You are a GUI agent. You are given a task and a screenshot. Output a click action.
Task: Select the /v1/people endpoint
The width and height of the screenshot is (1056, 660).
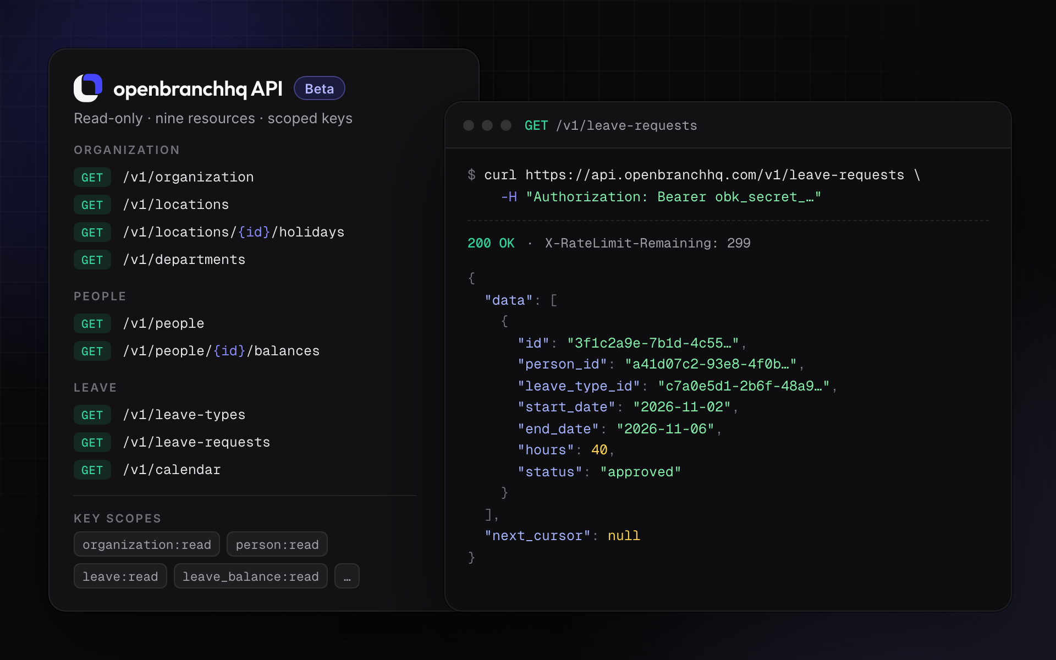139,323
